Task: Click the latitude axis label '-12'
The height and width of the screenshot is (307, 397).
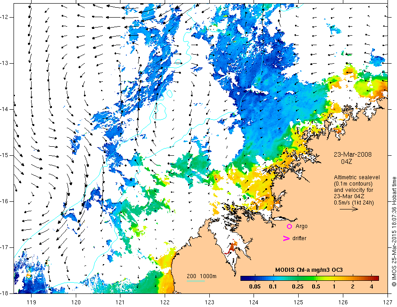Action: click(x=5, y=17)
